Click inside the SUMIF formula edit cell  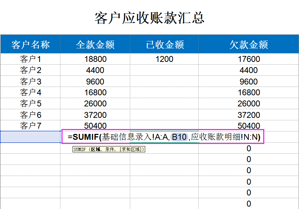[x=163, y=136]
